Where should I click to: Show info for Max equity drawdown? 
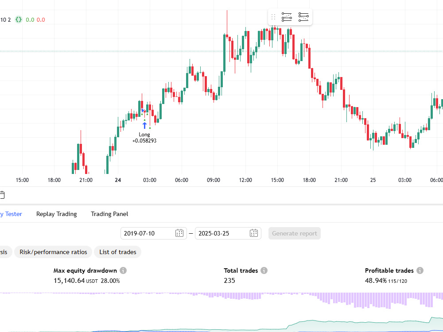tap(123, 270)
